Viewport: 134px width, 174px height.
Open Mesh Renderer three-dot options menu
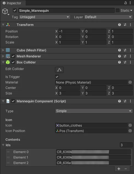[x=130, y=56]
